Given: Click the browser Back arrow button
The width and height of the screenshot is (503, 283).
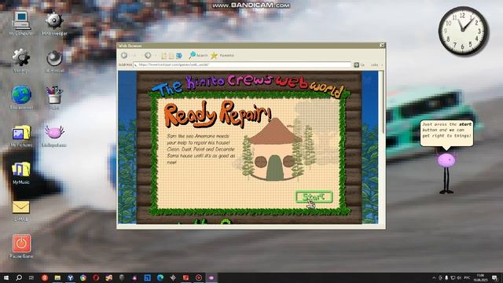Looking at the screenshot, I should (x=124, y=56).
